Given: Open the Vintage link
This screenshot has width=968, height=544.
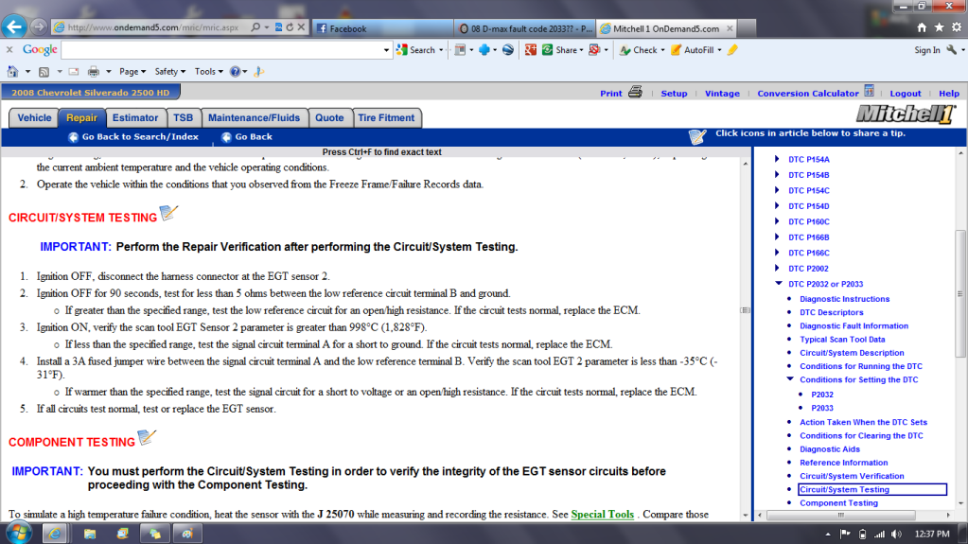Looking at the screenshot, I should 722,94.
